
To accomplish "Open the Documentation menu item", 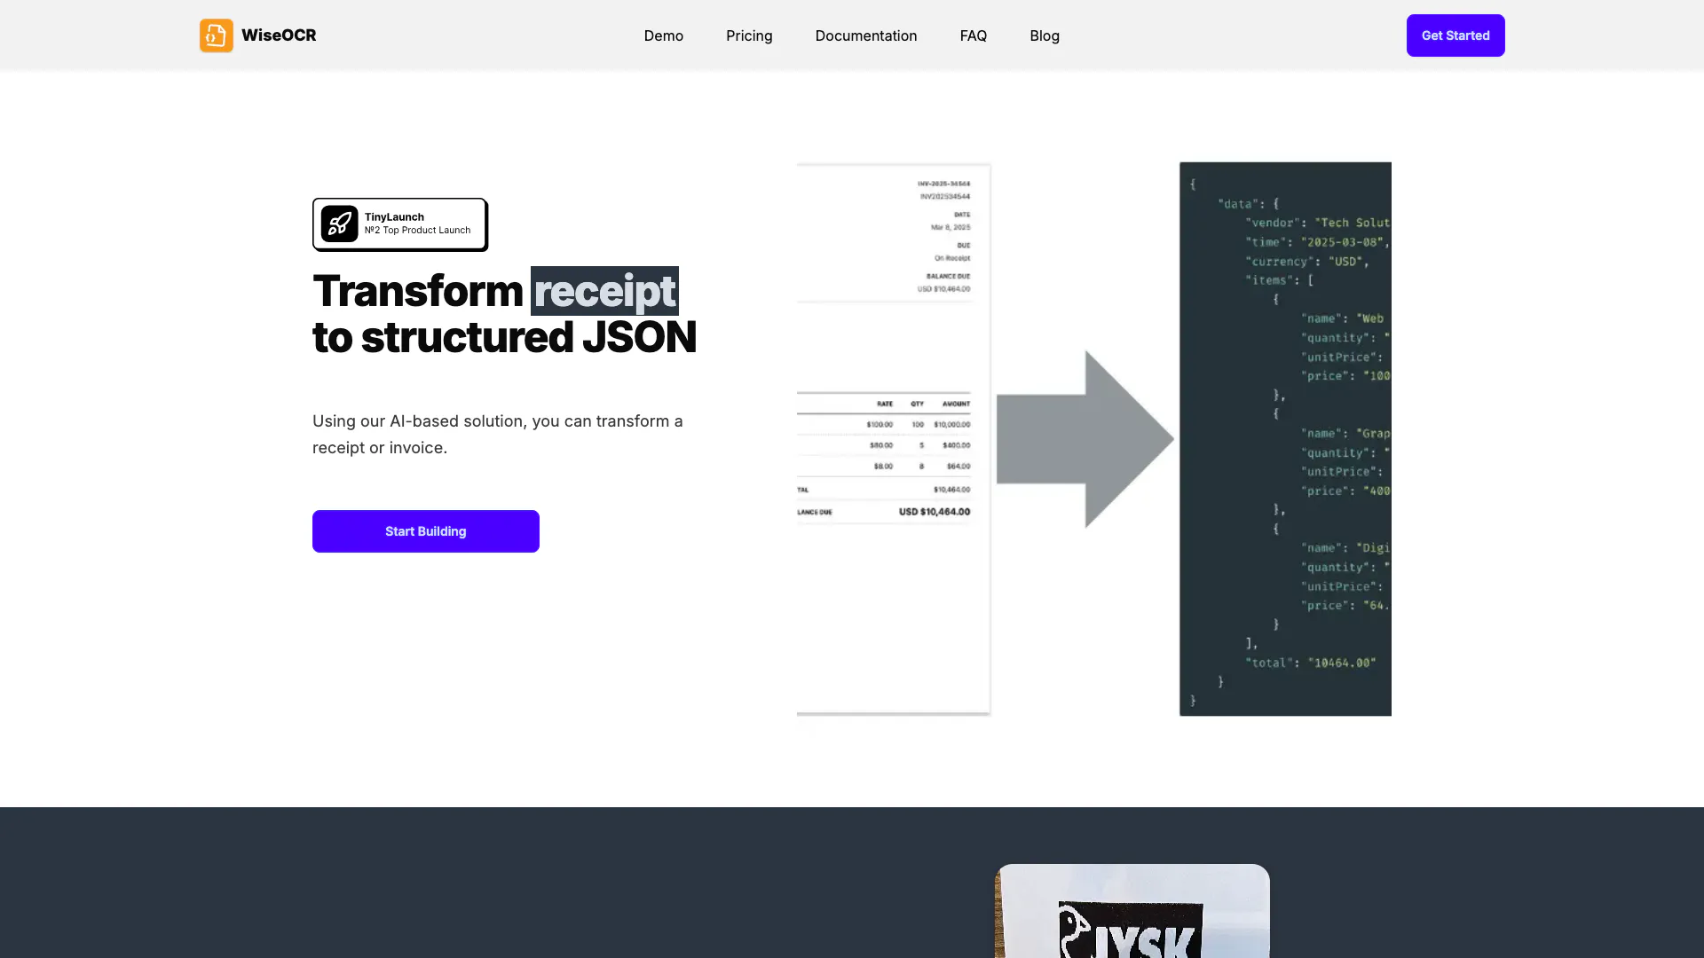I will (865, 35).
